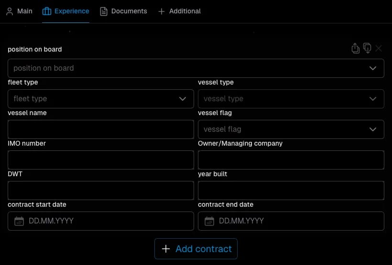
Task: Click the move contract up icon
Action: click(355, 48)
